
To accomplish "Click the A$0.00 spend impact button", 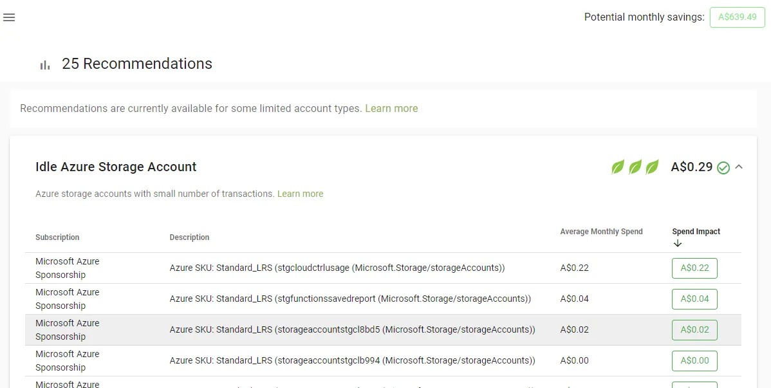I will coord(694,361).
